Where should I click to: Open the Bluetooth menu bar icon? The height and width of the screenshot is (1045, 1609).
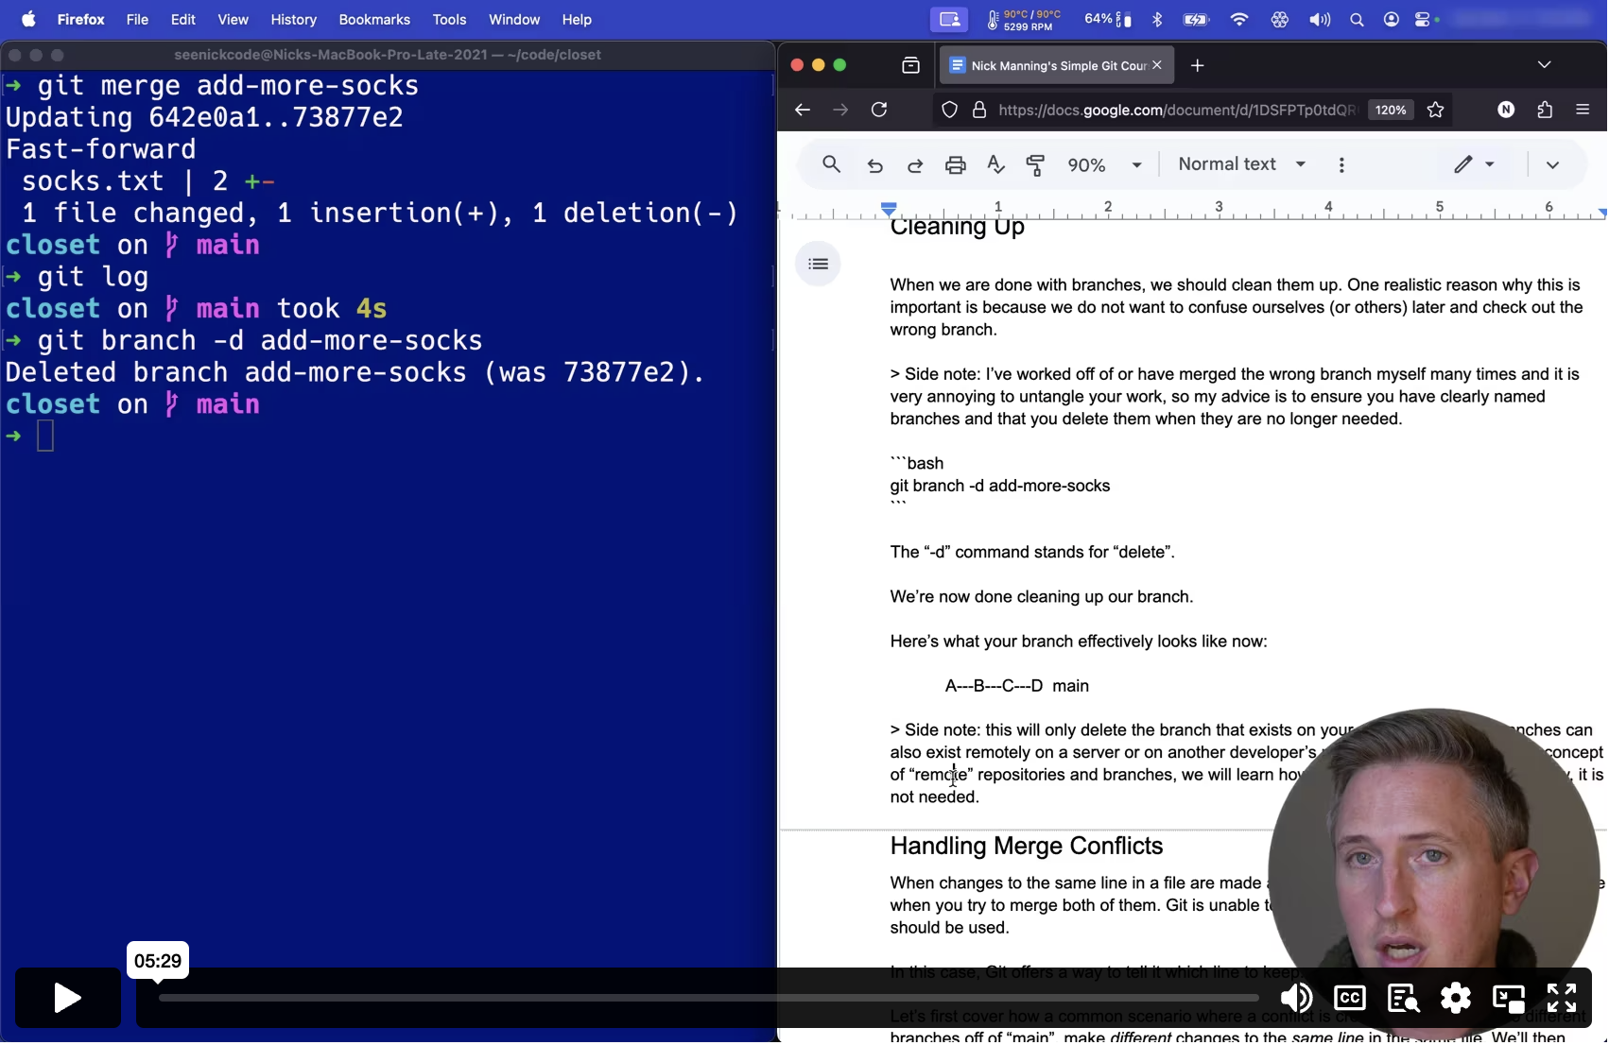coord(1157,19)
